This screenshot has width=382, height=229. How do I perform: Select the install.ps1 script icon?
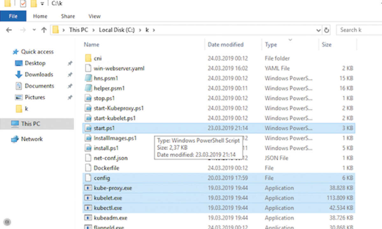(88, 148)
